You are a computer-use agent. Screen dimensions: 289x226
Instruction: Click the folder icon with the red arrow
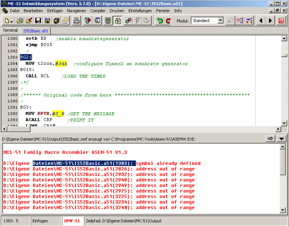(29, 21)
